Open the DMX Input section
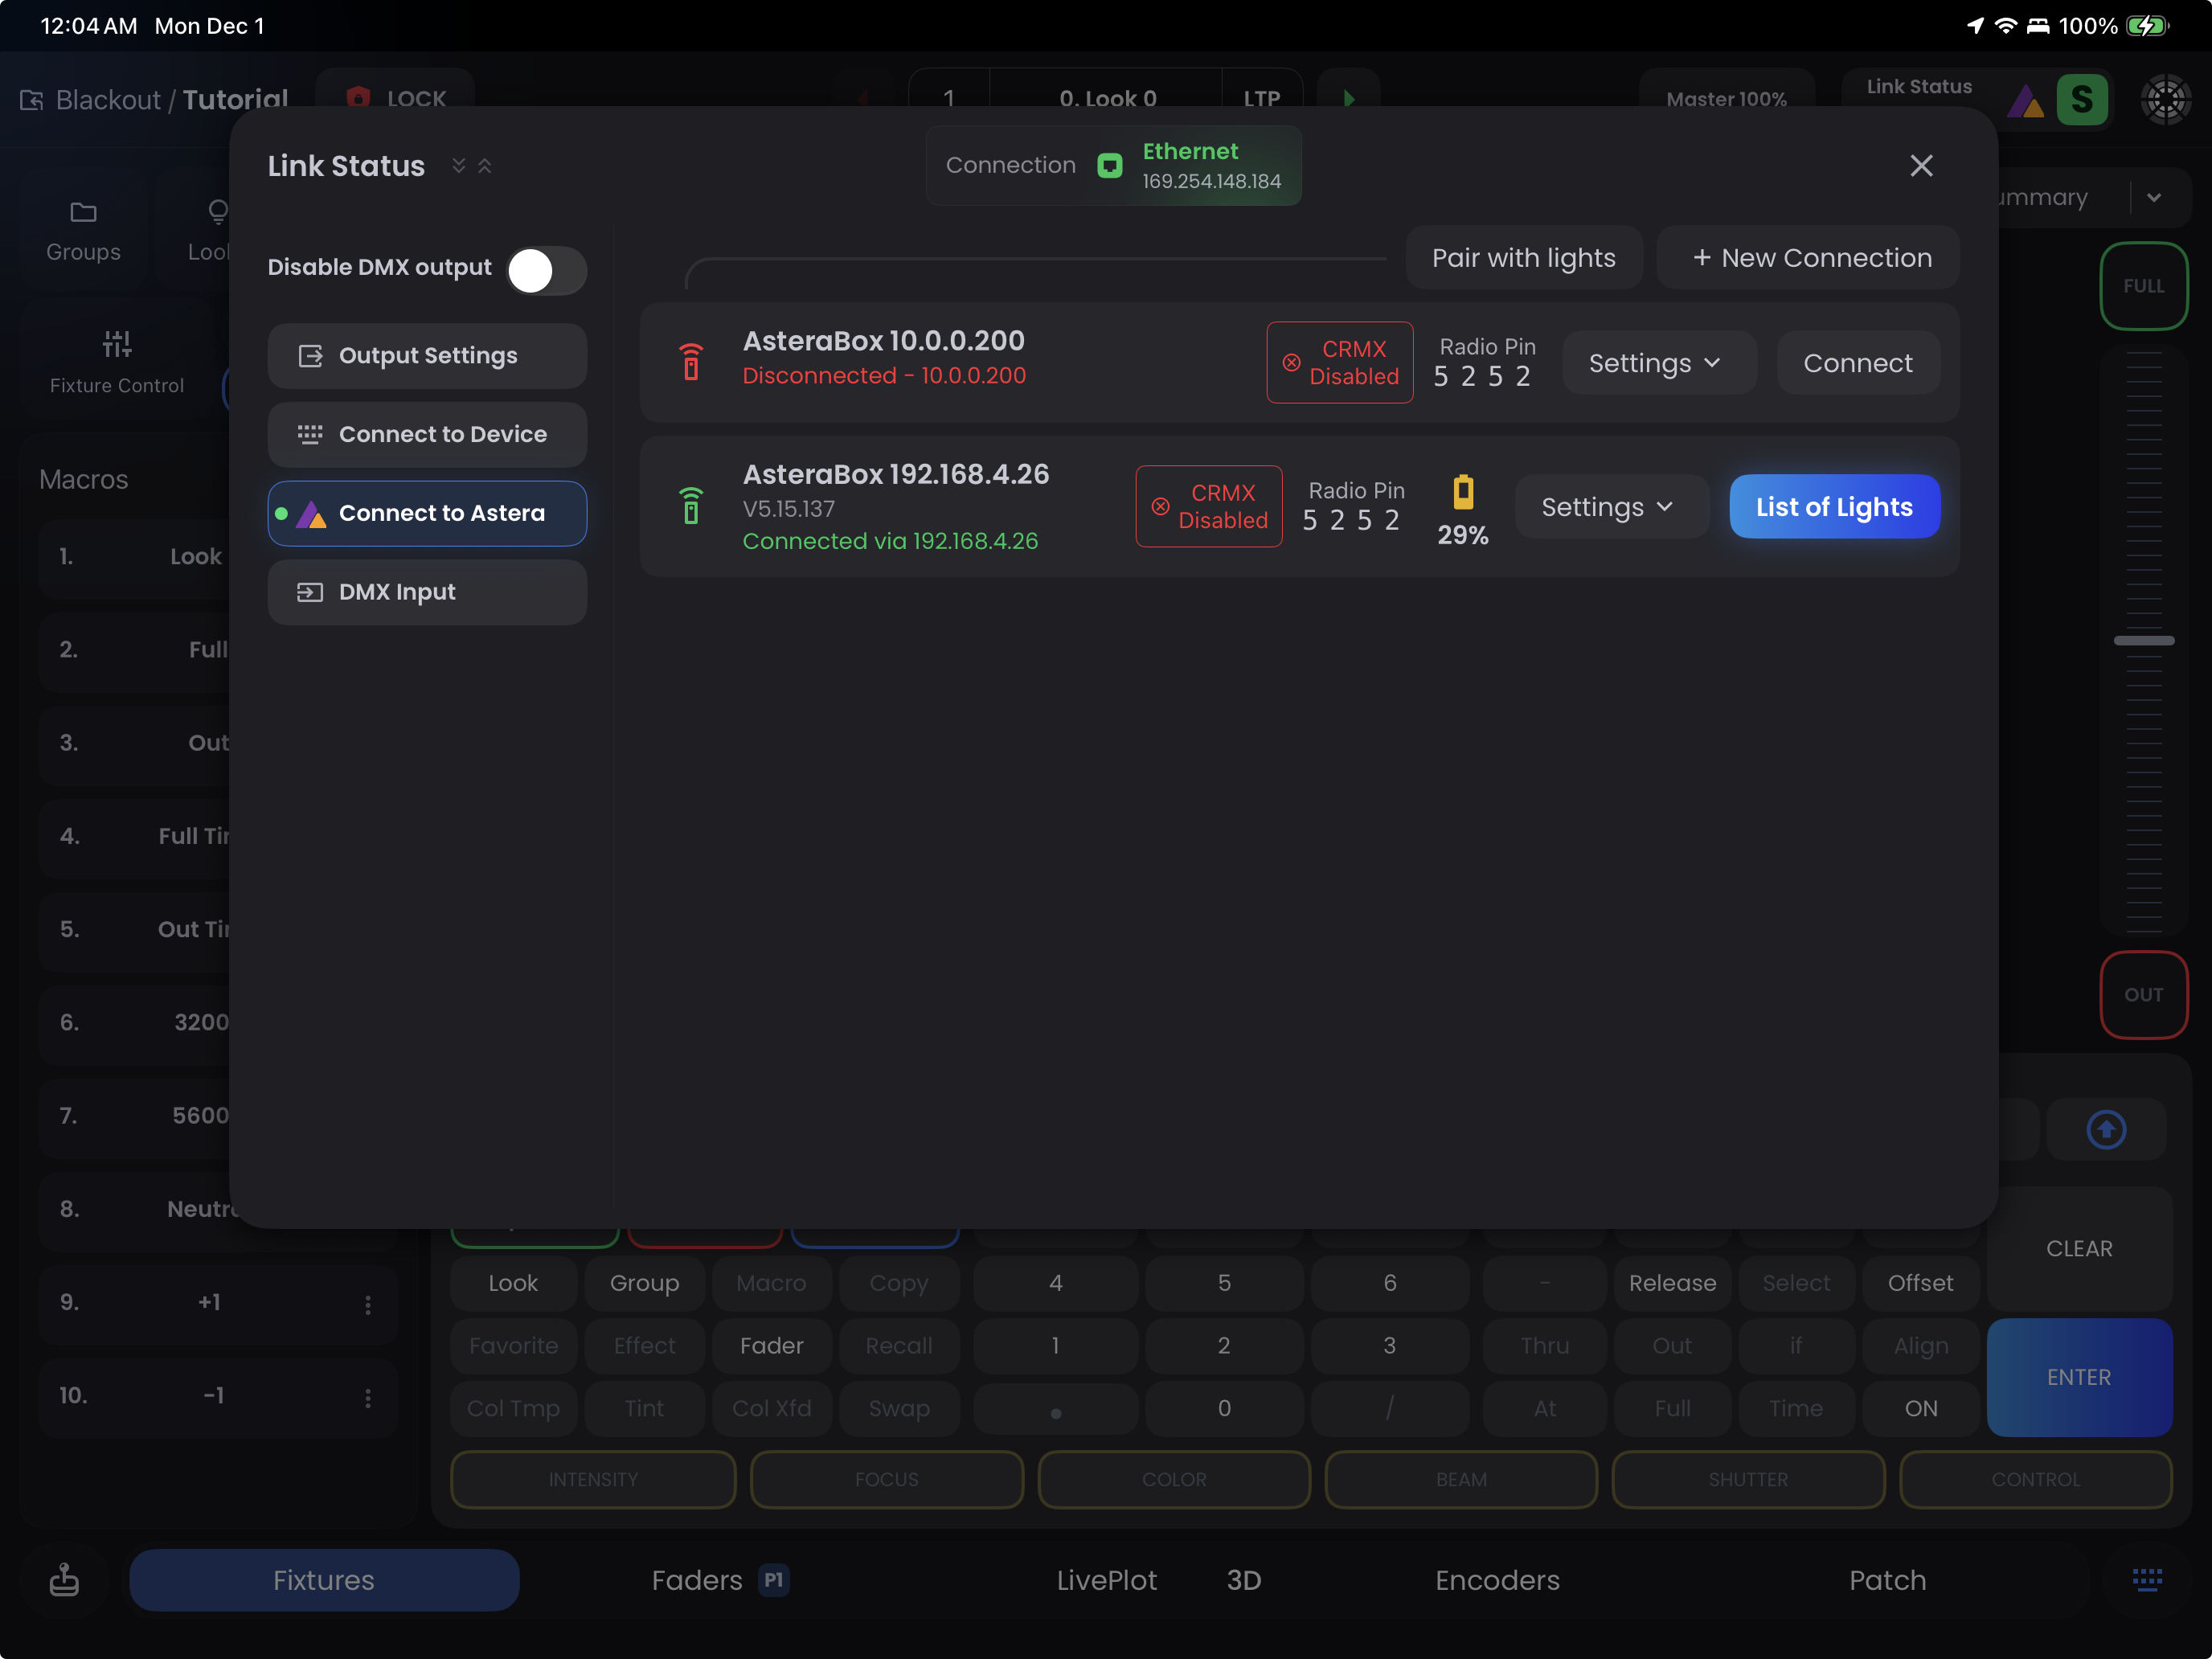This screenshot has height=1659, width=2212. click(x=427, y=592)
